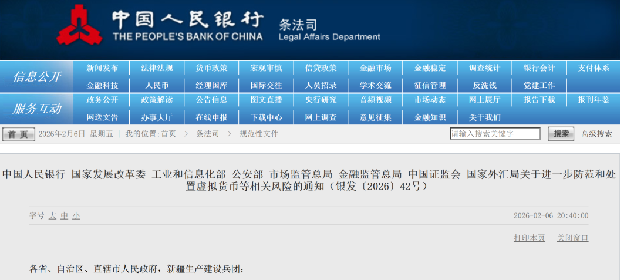This screenshot has height=280, width=634.
Task: Click the 信息公开 section banner
Action: coord(37,76)
